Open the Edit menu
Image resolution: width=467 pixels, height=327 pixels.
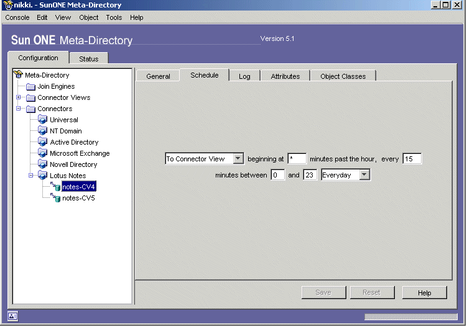[42, 17]
